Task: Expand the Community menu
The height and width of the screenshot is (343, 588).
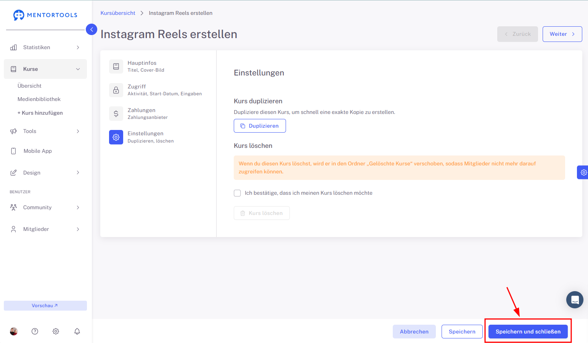Action: click(45, 207)
